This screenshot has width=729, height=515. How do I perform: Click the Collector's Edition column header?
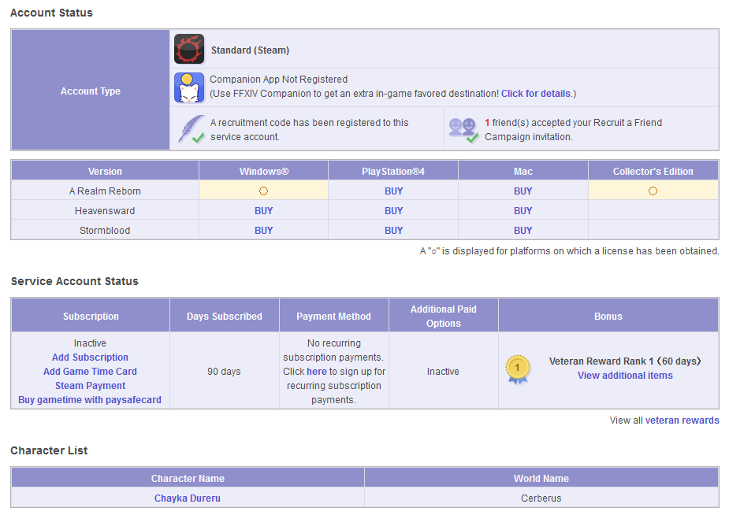pyautogui.click(x=653, y=172)
